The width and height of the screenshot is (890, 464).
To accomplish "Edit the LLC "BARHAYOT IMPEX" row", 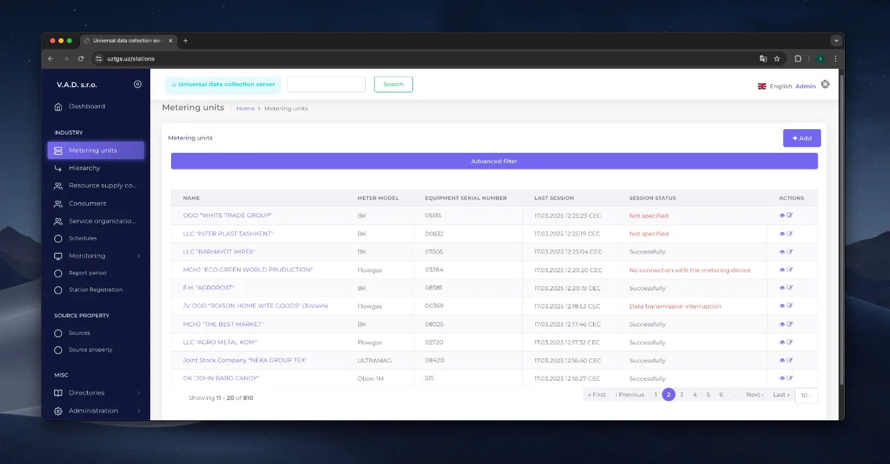I will [x=790, y=251].
